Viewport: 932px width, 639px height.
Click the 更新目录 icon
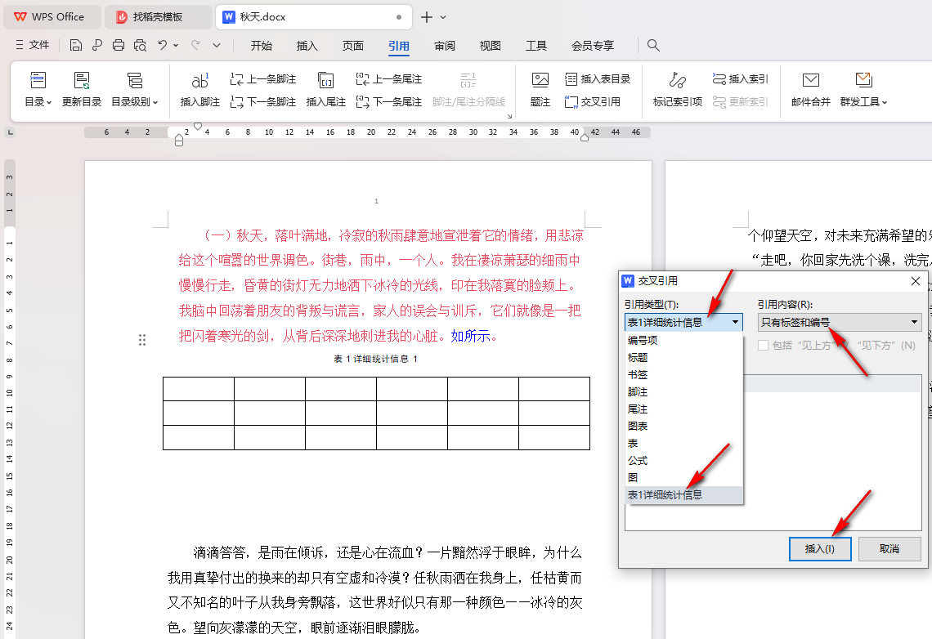tap(82, 90)
